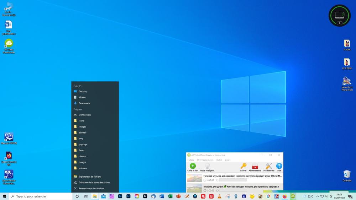Click the green Coller le lien button
356x200 pixels.
pyautogui.click(x=193, y=166)
